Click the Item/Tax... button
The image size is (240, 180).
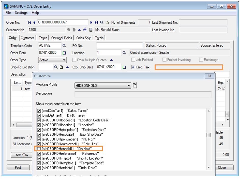21,155
